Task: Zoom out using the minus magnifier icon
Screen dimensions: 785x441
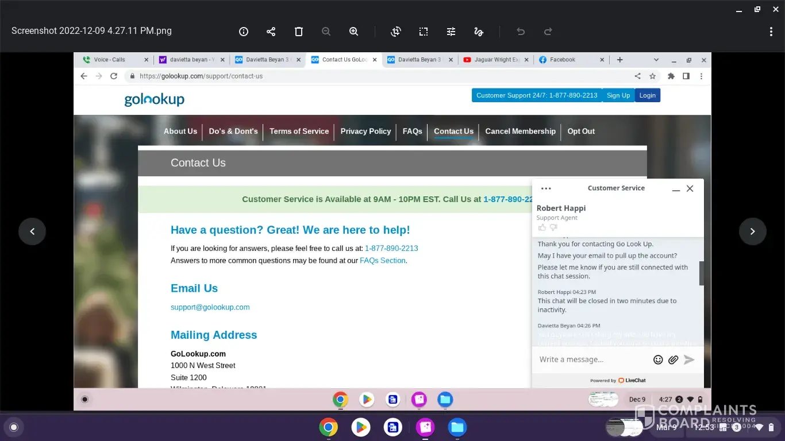Action: [326, 32]
